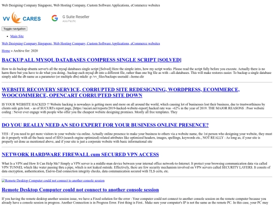Open the SEO Expert article heading
This screenshot has height=205, width=274.
(105, 125)
